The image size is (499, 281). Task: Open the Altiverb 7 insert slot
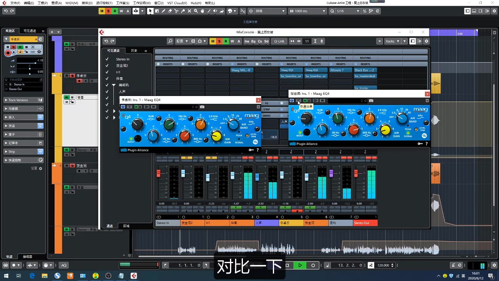click(x=341, y=70)
